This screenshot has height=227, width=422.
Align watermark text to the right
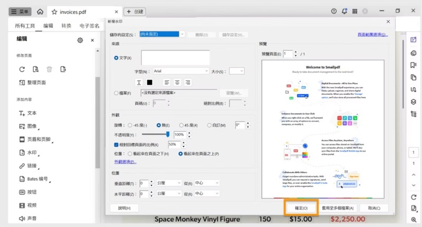[188, 83]
